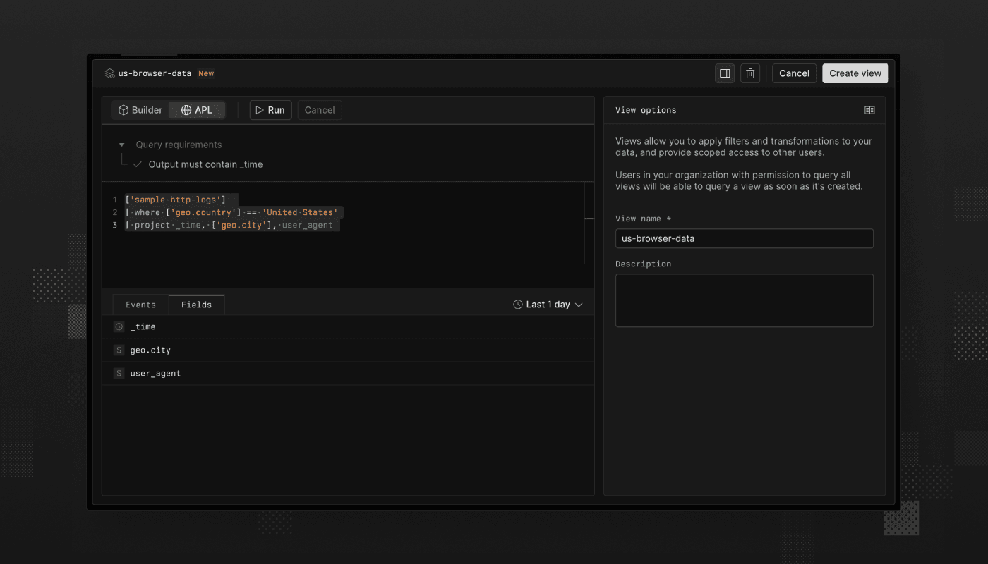
Task: Switch the query editor to Builder mode
Action: [140, 109]
